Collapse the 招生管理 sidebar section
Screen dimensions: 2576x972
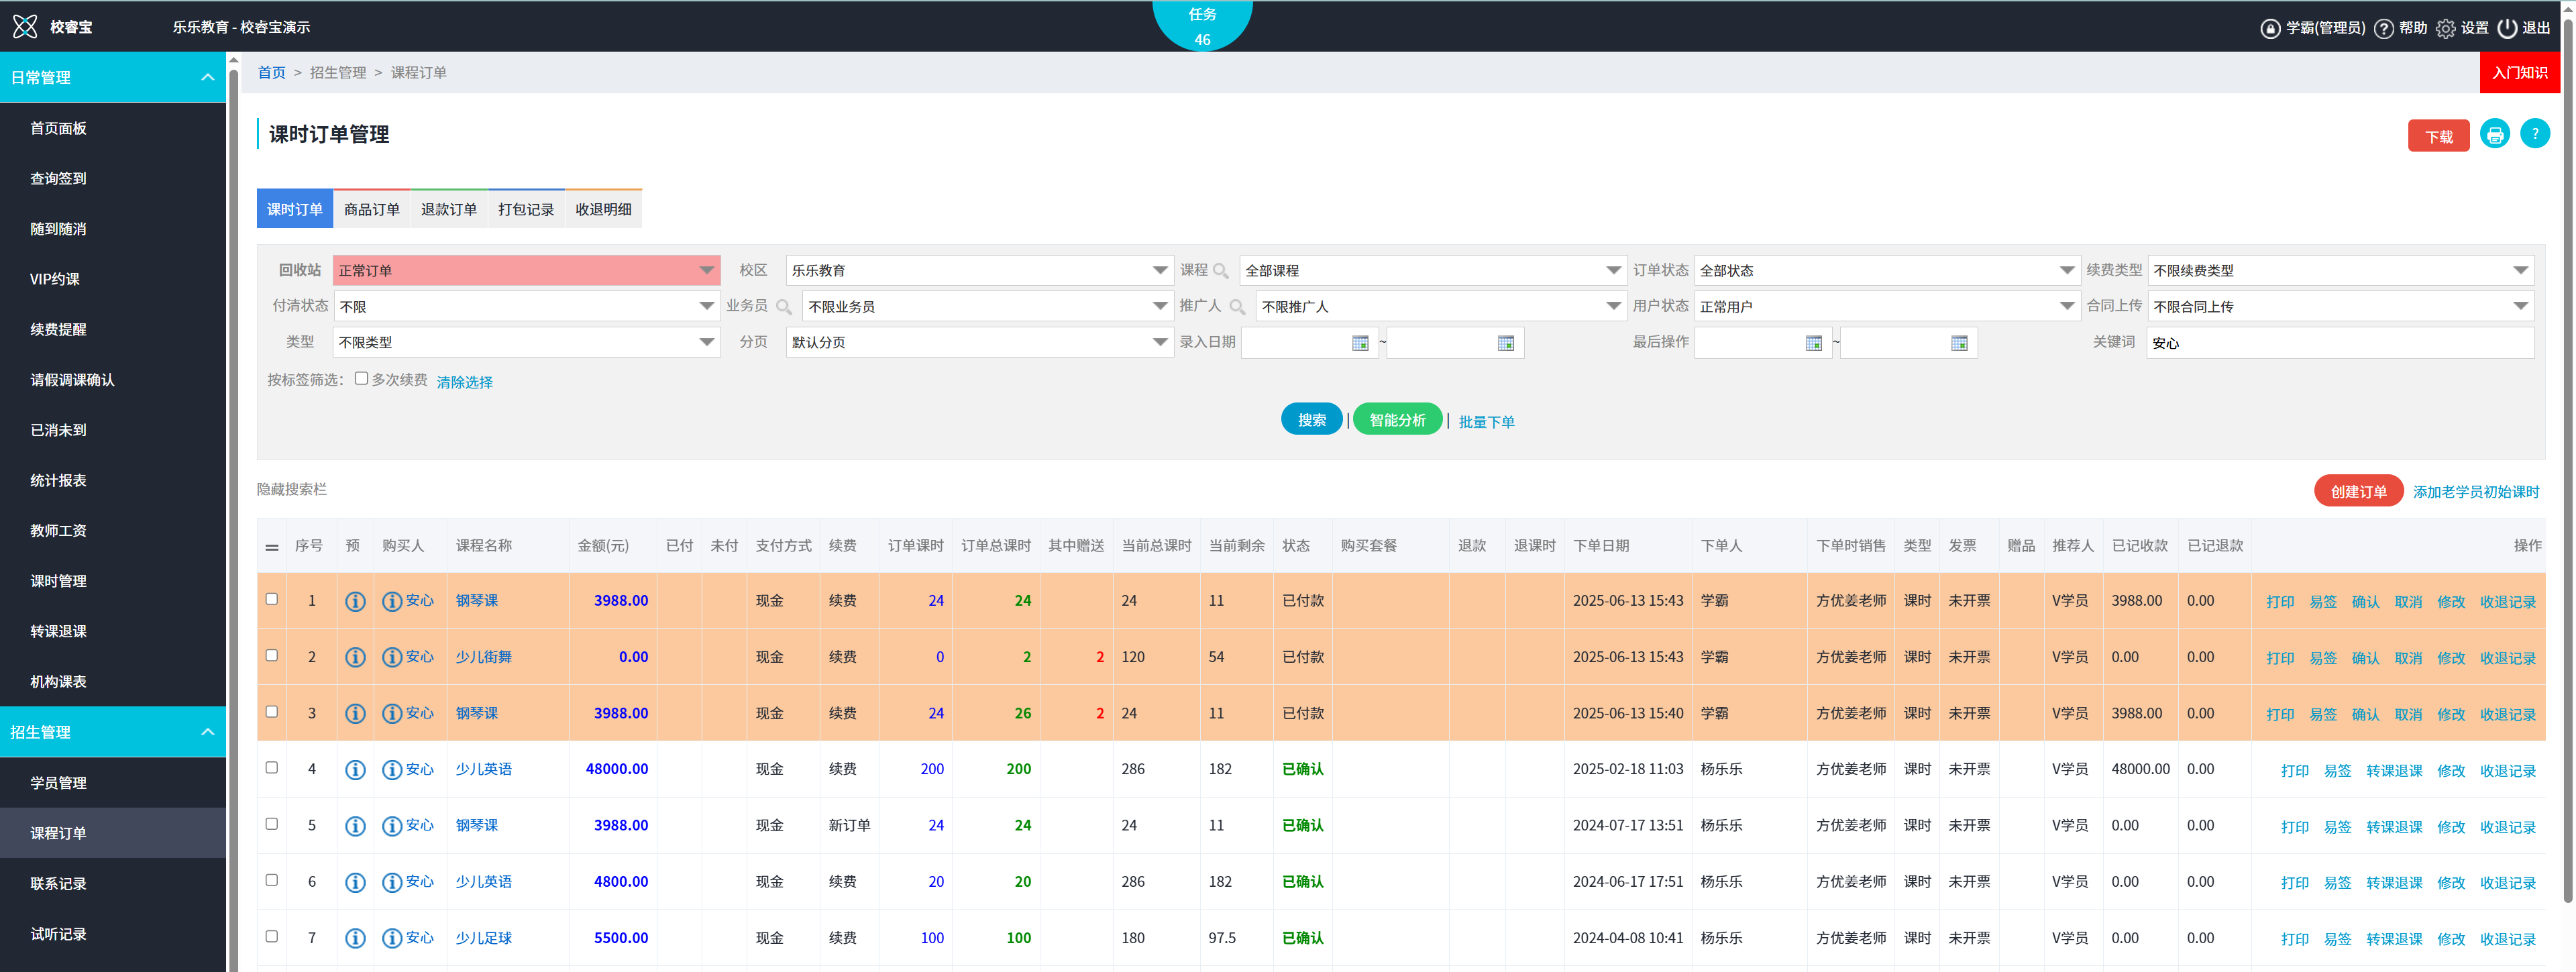tap(113, 732)
